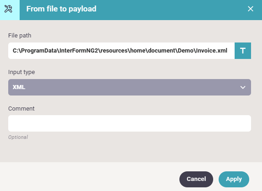Click the Input type label
262x191 pixels.
(21, 72)
